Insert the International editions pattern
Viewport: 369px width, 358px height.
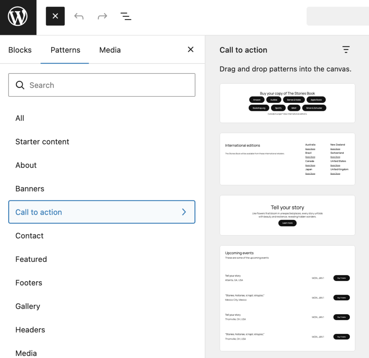pos(287,159)
